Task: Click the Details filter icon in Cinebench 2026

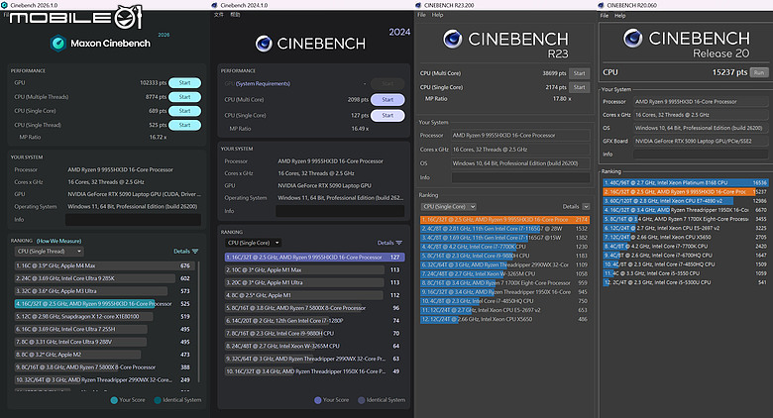Action: coord(195,252)
